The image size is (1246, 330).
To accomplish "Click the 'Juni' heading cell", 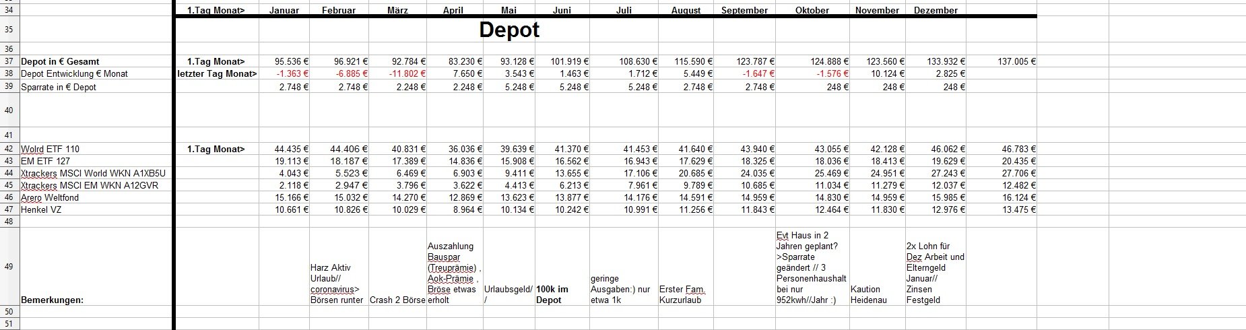I will 562,10.
